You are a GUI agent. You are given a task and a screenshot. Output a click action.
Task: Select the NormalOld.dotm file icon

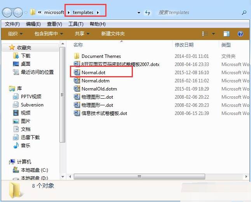[77, 89]
